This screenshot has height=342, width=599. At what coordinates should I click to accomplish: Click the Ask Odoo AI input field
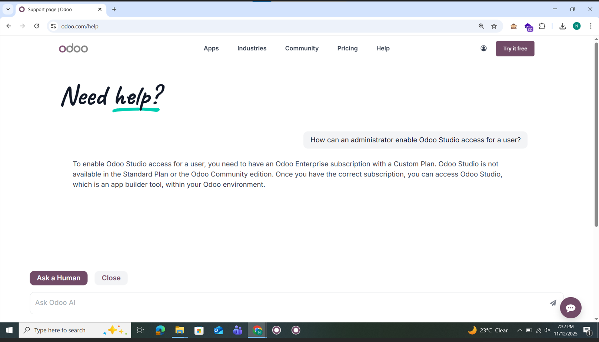click(x=289, y=303)
